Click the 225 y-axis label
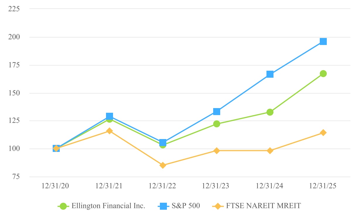This screenshot has height=222, width=359. point(14,9)
